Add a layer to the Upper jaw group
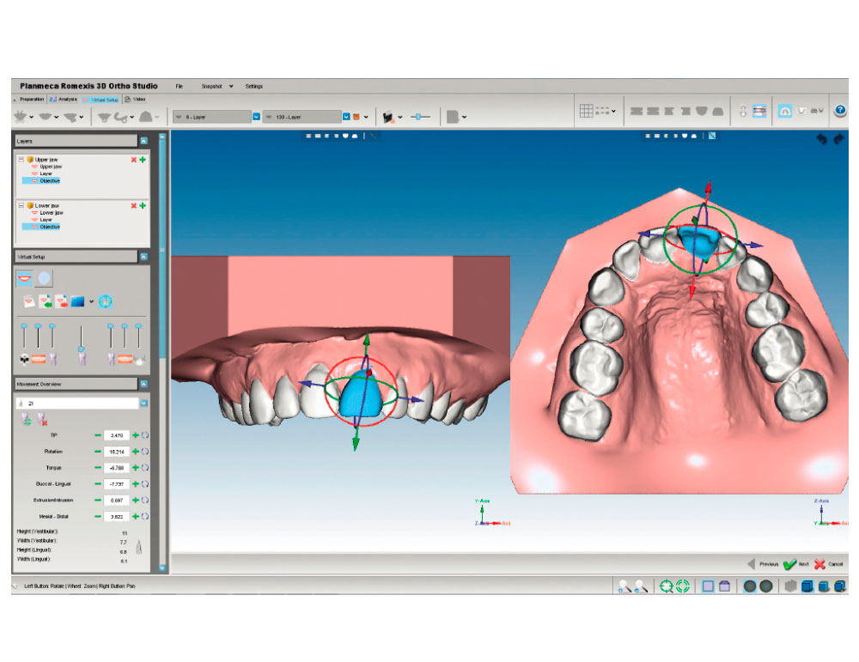The height and width of the screenshot is (662, 859). click(x=143, y=160)
